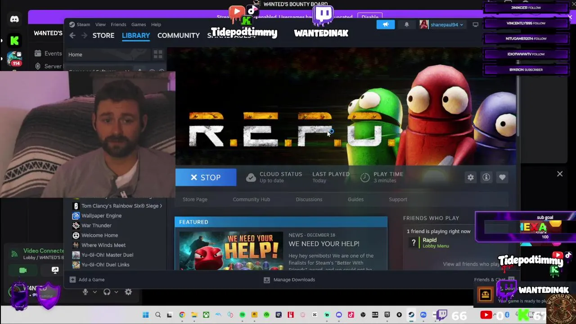Open Discord home direct messages icon
Image resolution: width=576 pixels, height=324 pixels.
[x=14, y=19]
